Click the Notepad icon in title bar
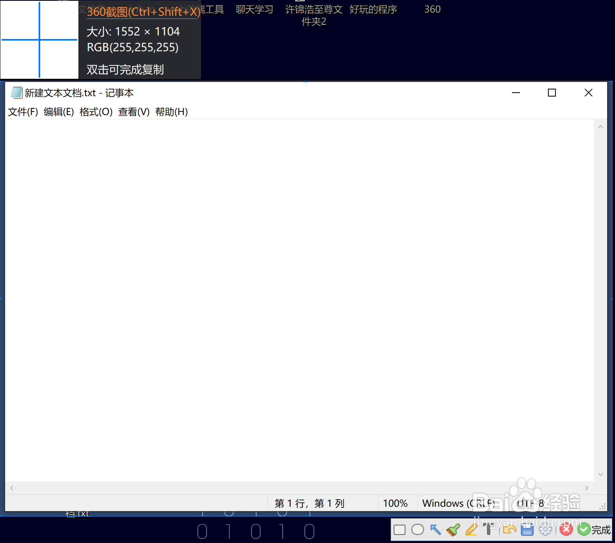Screen dimensions: 615x543 coord(17,93)
